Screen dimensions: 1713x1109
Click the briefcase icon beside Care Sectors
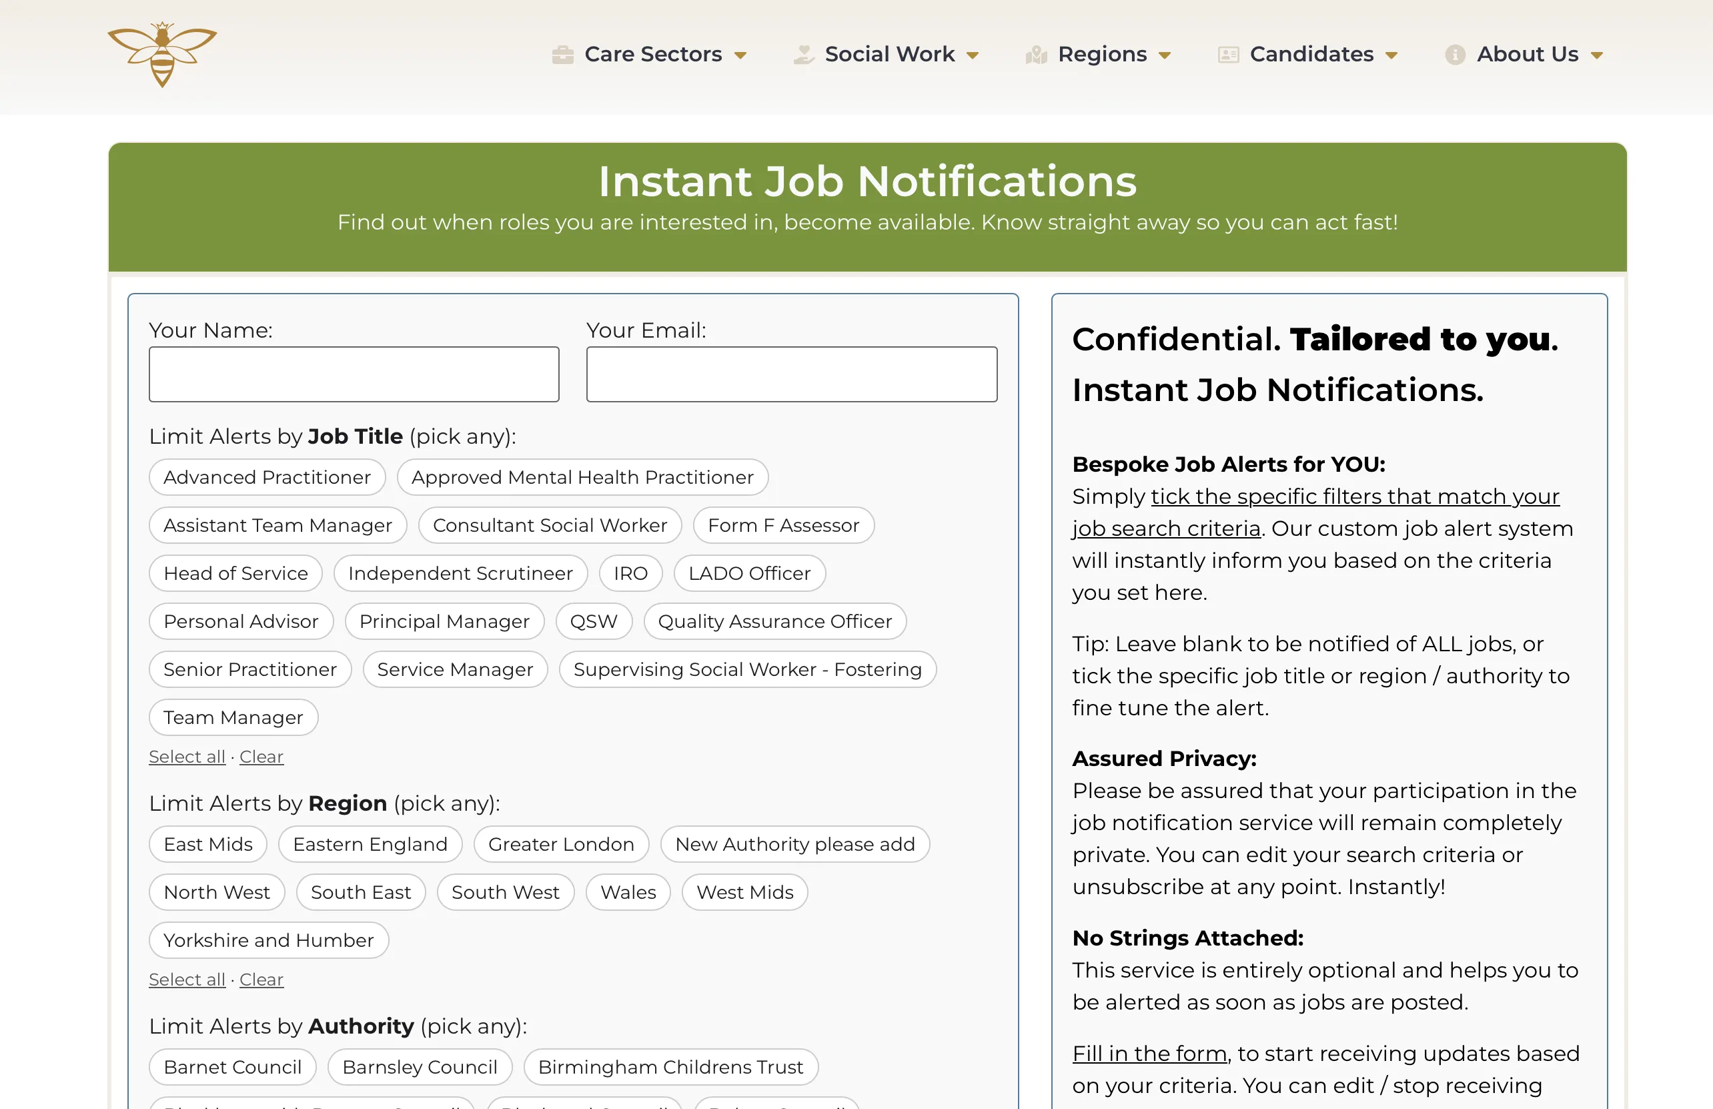click(562, 55)
